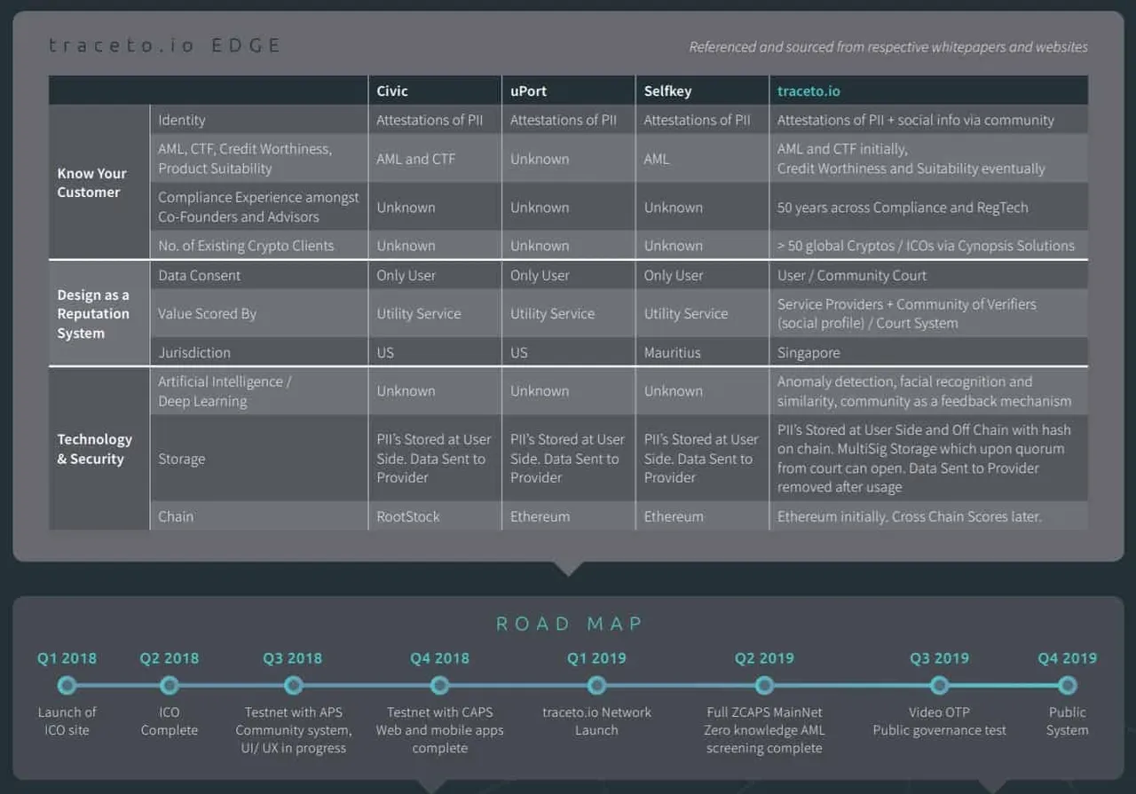Click the 'Identity' row label
Screen dimensions: 1136x794
(x=181, y=120)
